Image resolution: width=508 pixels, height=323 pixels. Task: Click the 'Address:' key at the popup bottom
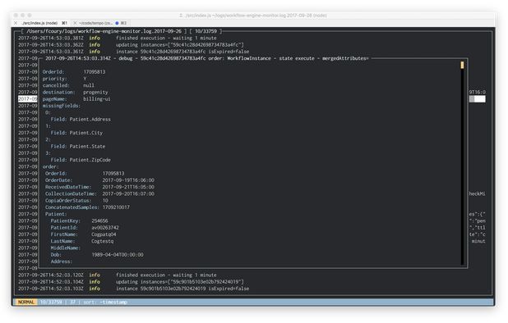[x=61, y=262]
